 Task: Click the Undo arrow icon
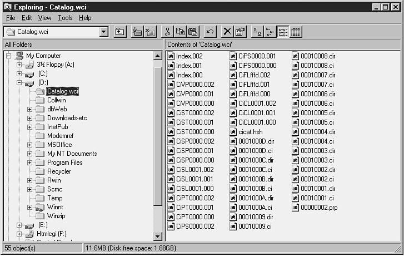pos(210,32)
